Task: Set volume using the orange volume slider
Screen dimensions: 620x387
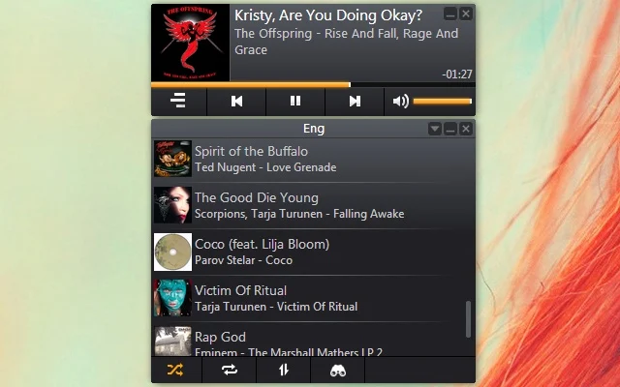Action: click(443, 101)
